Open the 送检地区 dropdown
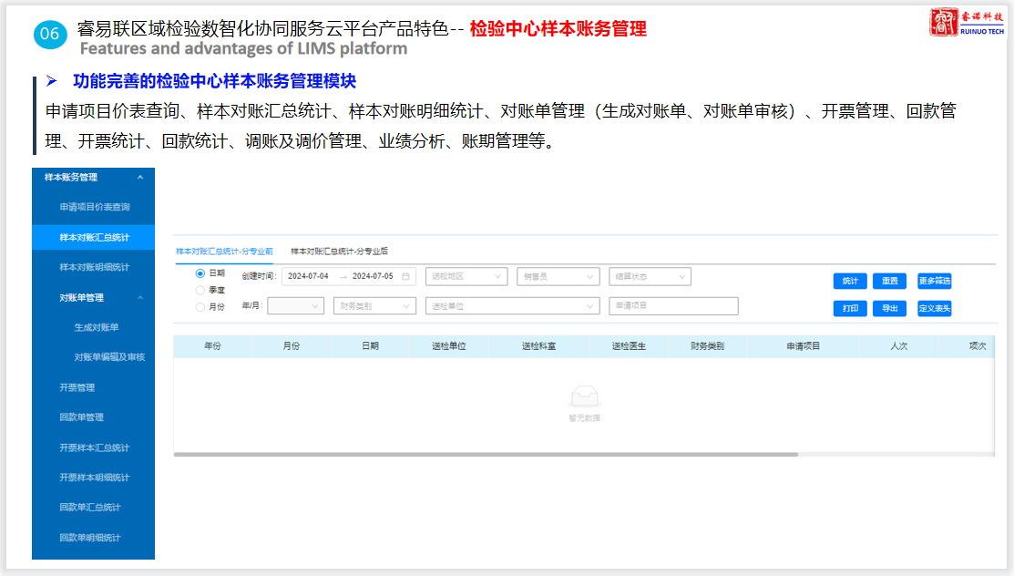Screen dimensions: 1014x576 (466, 276)
